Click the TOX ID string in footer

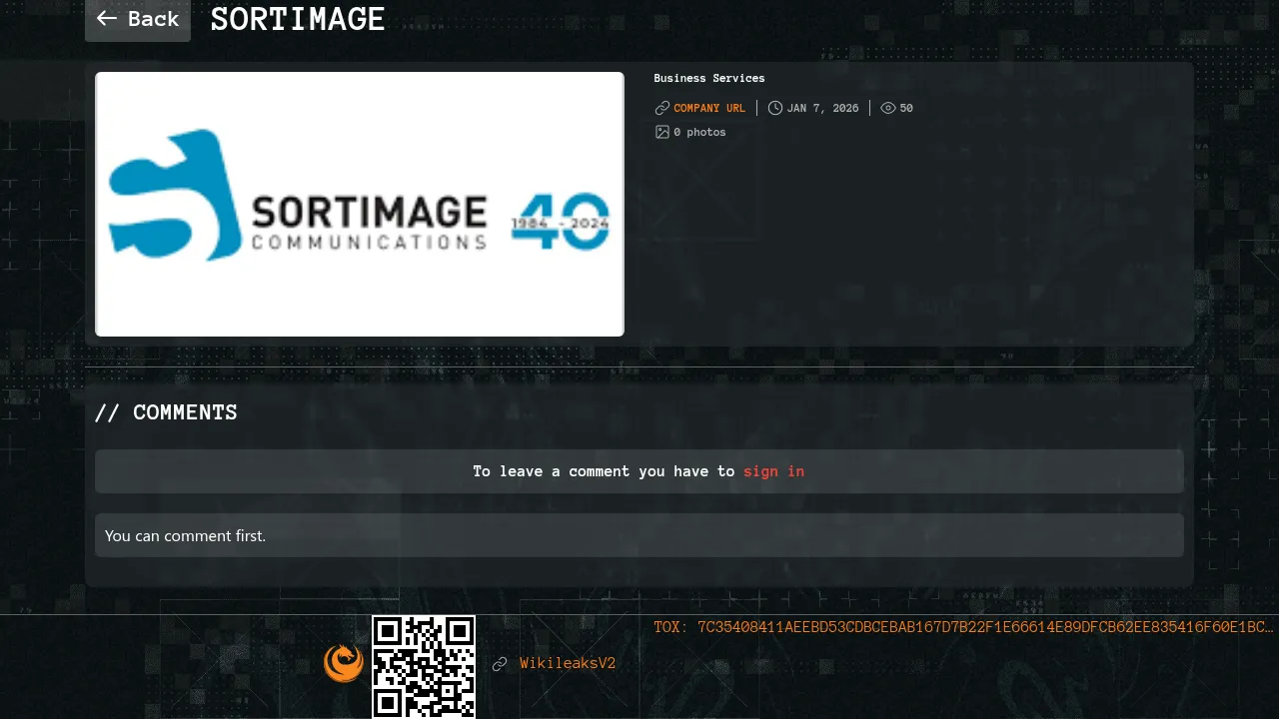(x=963, y=627)
